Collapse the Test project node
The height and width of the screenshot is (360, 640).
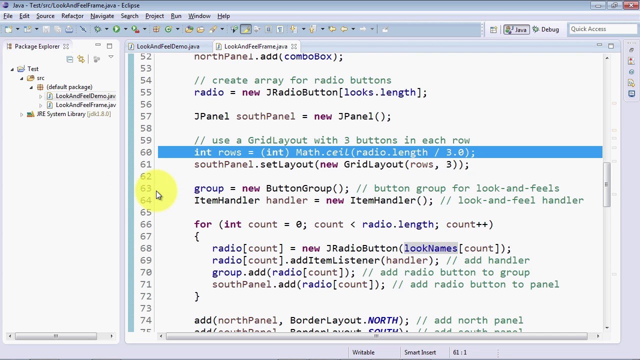pyautogui.click(x=12, y=69)
